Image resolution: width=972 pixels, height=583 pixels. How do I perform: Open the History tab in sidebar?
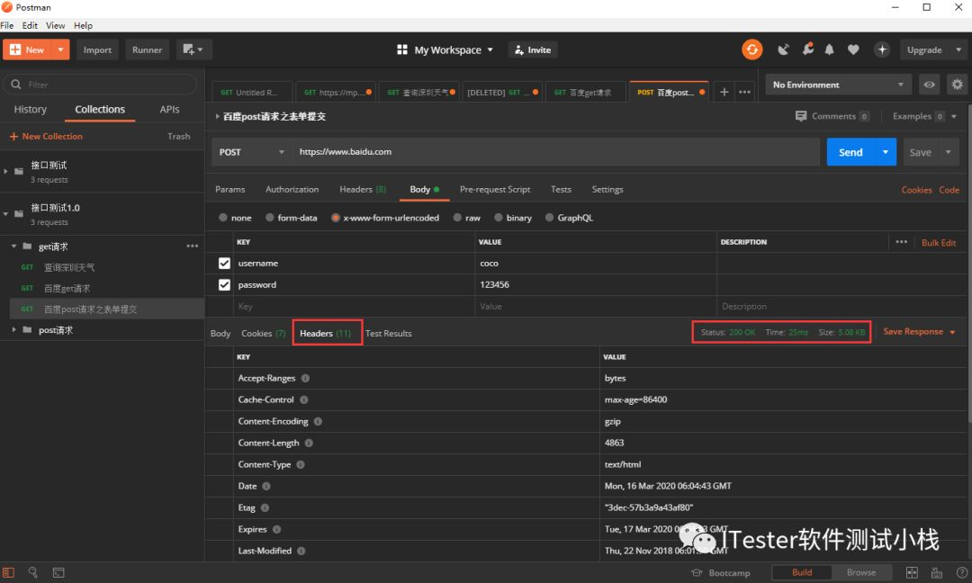click(x=31, y=109)
